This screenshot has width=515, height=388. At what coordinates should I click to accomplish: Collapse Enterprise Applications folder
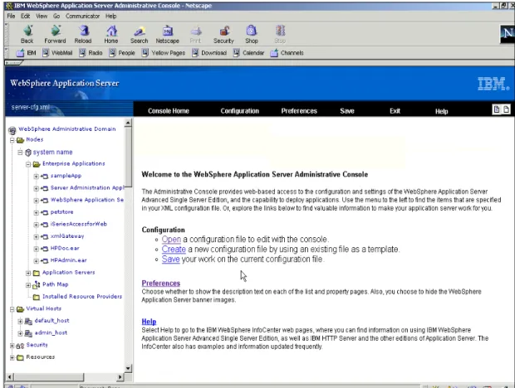[28, 164]
